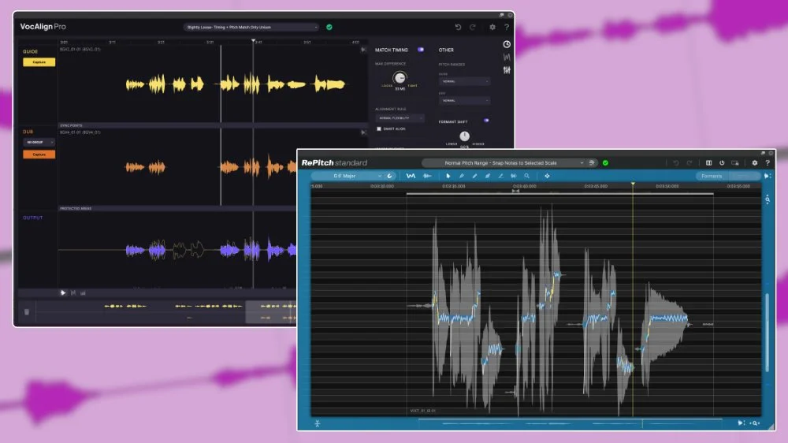Viewport: 788px width, 443px height.
Task: Click the power bypass icon in RePitch
Action: pos(722,163)
